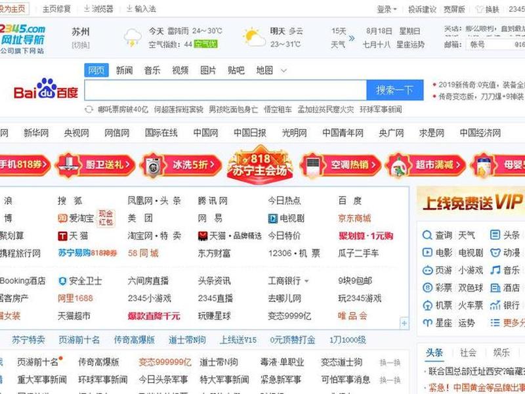The image size is (525, 394).
Task: Click the 更多 list icon
Action: [495, 323]
